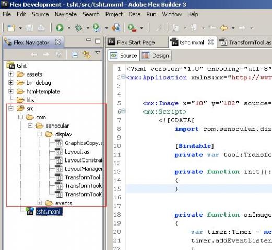This screenshot has width=272, height=250.
Task: Select the LayoutManager file
Action: (x=79, y=169)
